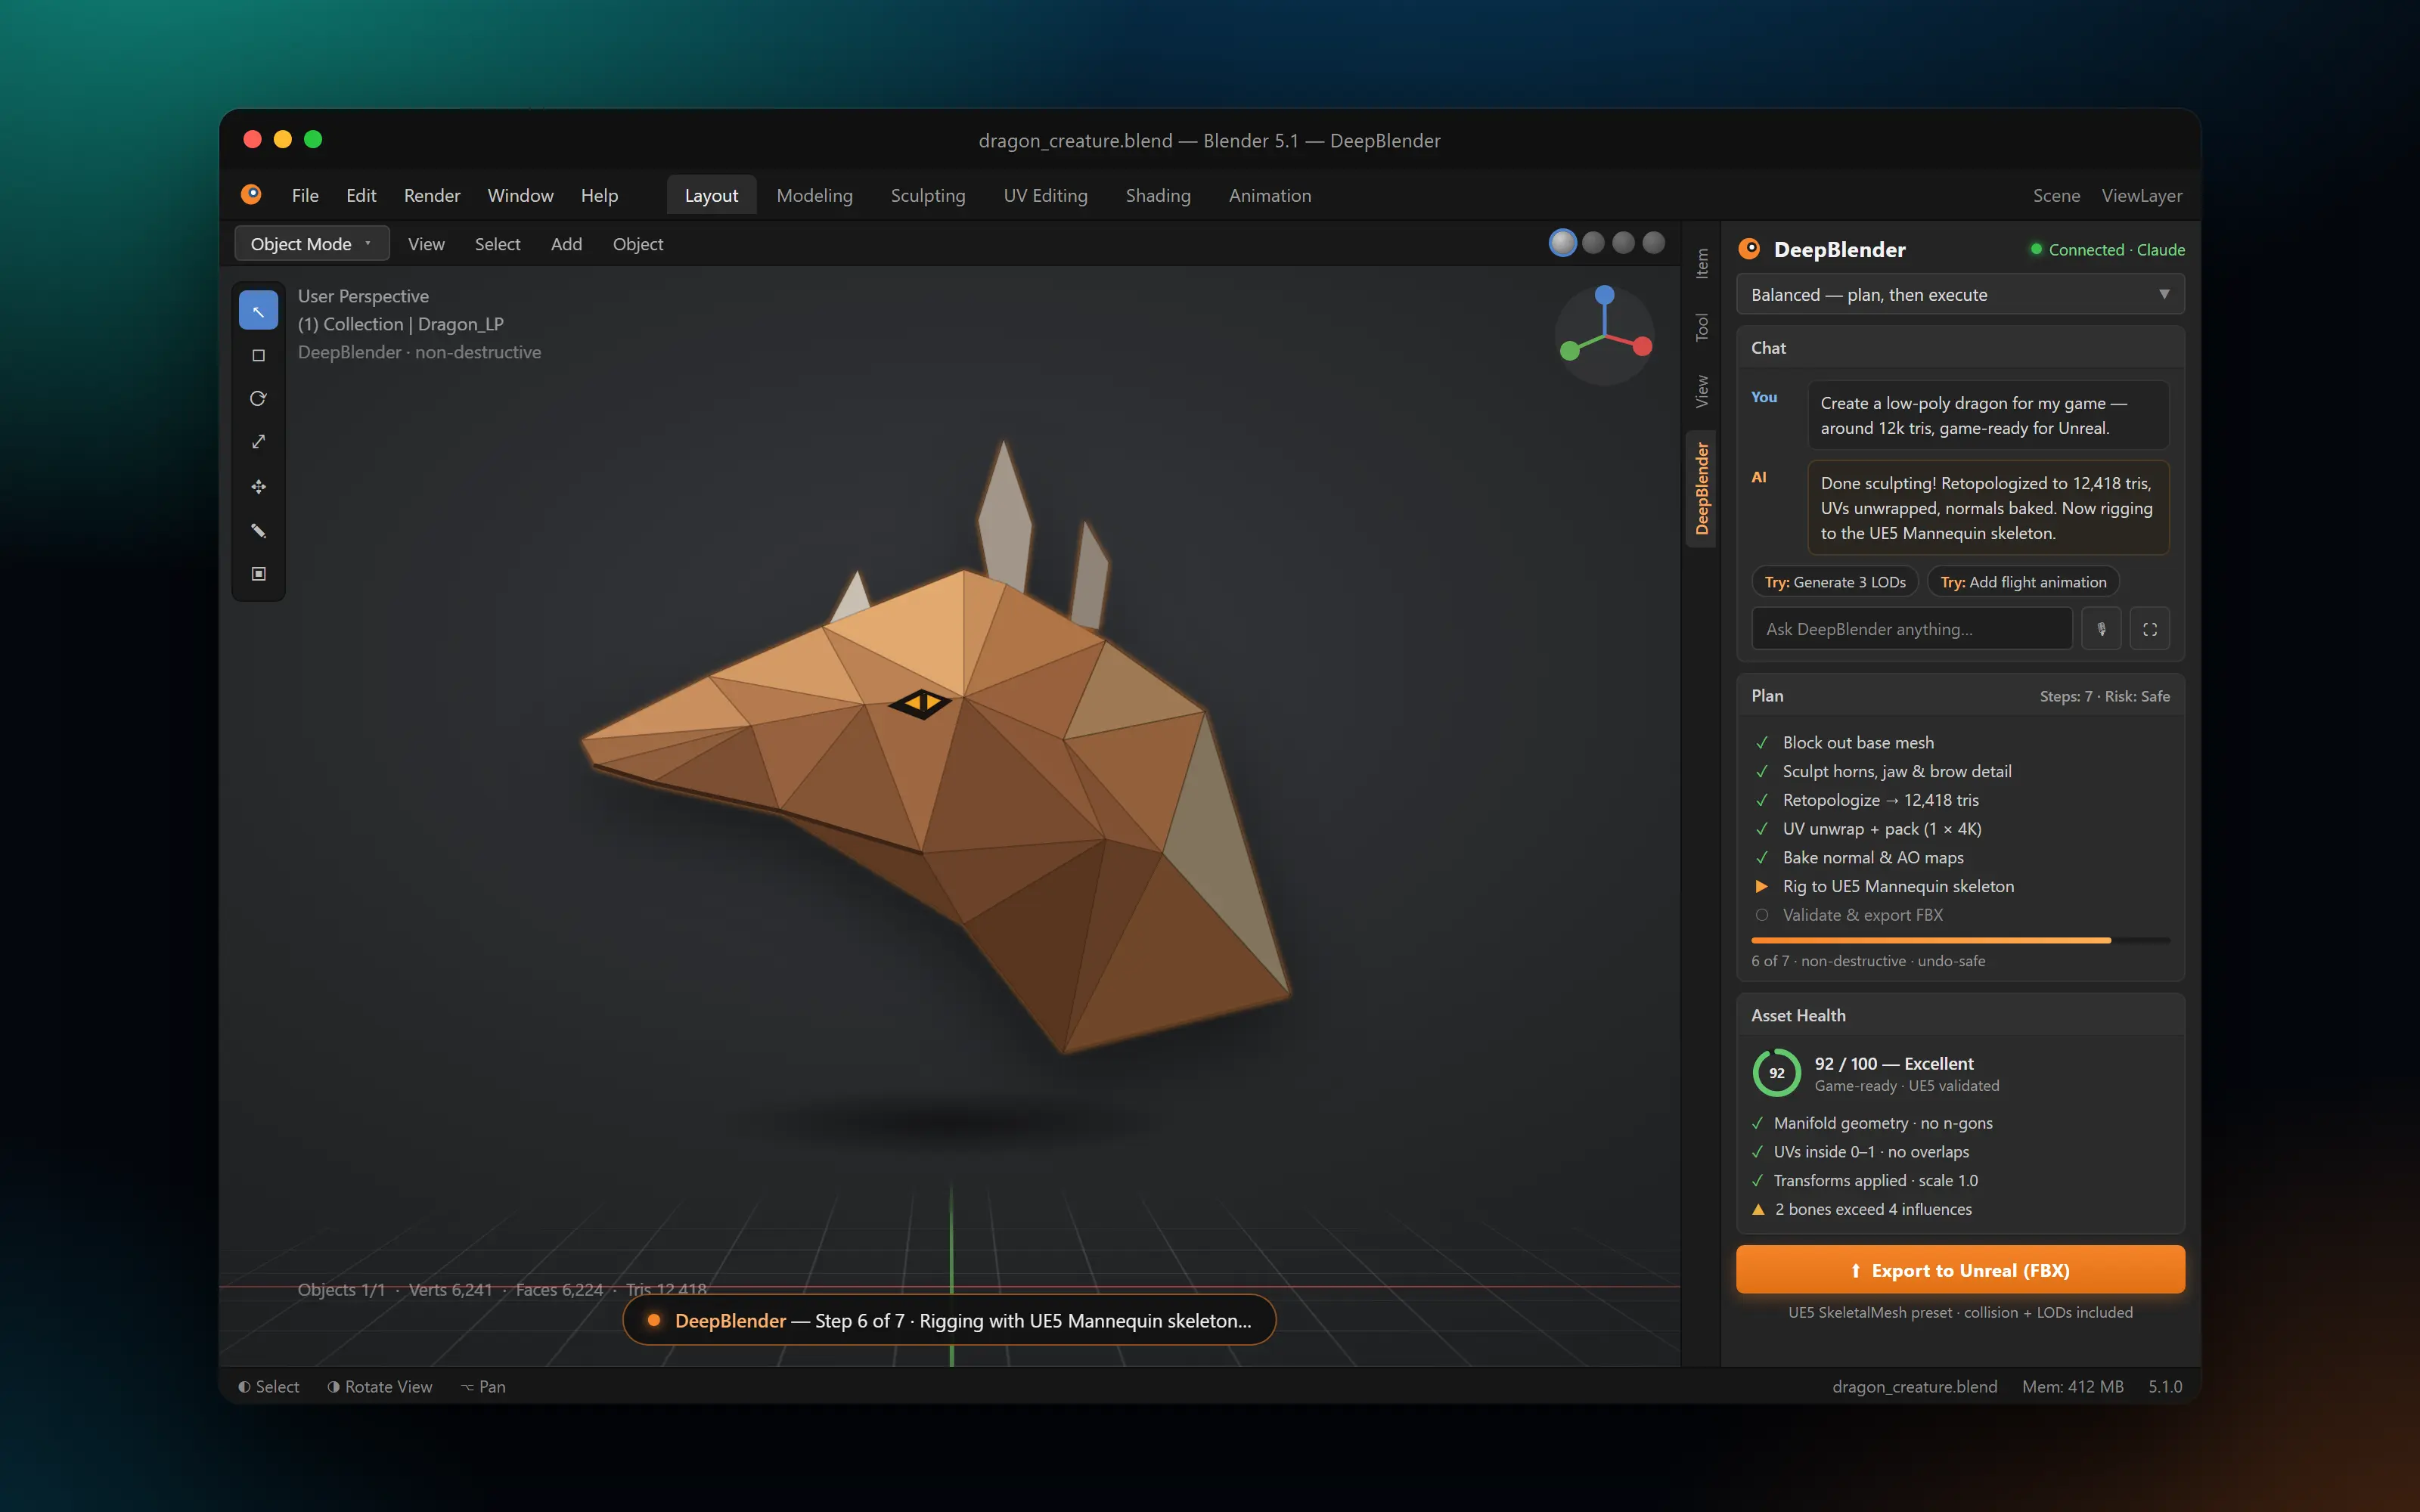Open the Render menu

coord(432,195)
